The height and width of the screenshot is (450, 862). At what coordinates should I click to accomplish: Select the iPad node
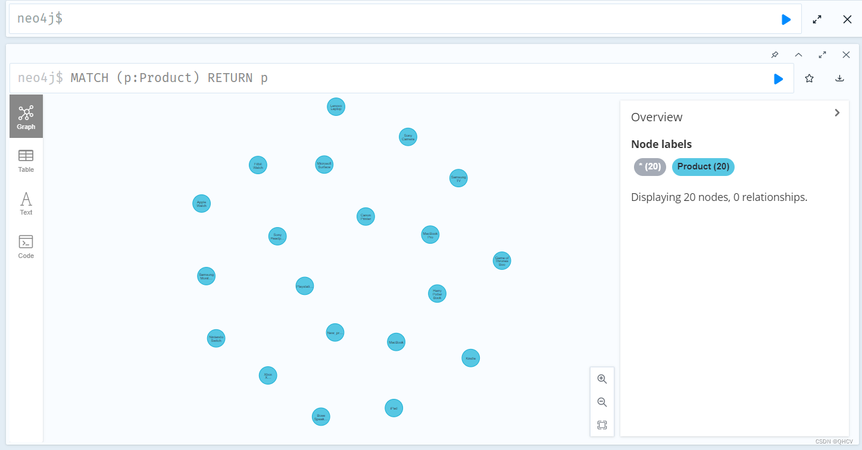click(393, 408)
